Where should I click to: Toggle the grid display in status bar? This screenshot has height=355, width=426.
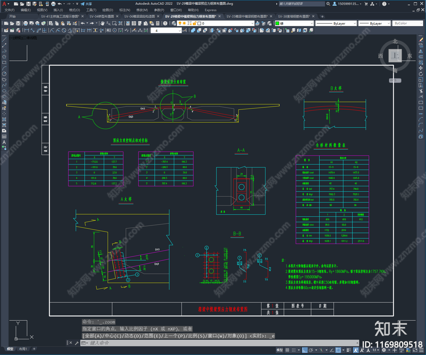(287, 350)
